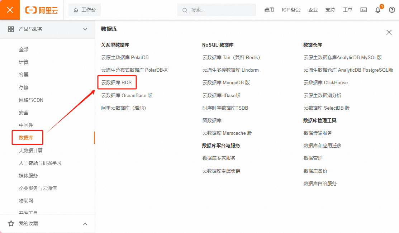Open 云数据库 MongoDB 版 link

pyautogui.click(x=226, y=82)
